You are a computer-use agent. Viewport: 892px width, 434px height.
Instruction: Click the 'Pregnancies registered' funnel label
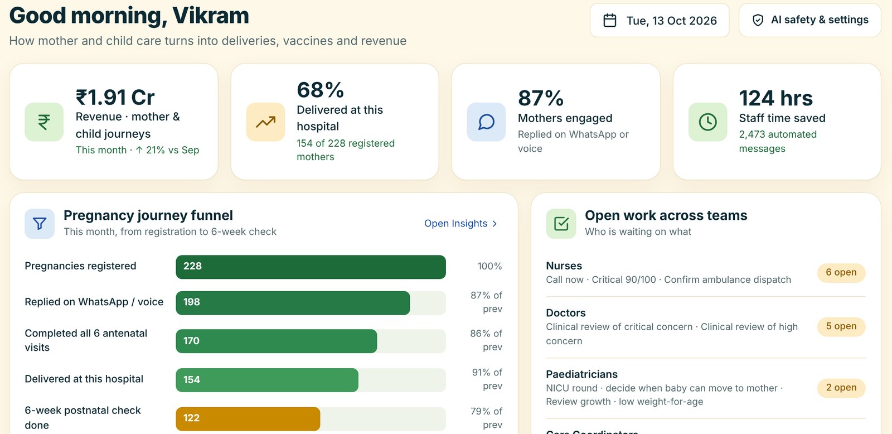(x=80, y=266)
